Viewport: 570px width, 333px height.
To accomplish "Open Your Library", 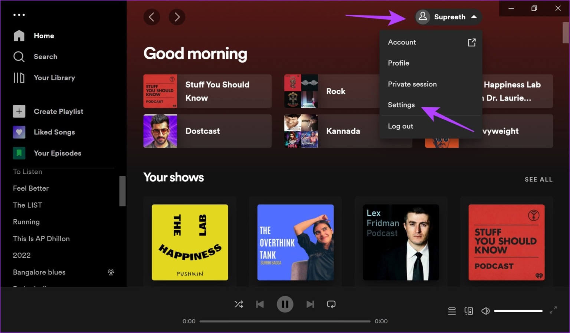I will [19, 78].
